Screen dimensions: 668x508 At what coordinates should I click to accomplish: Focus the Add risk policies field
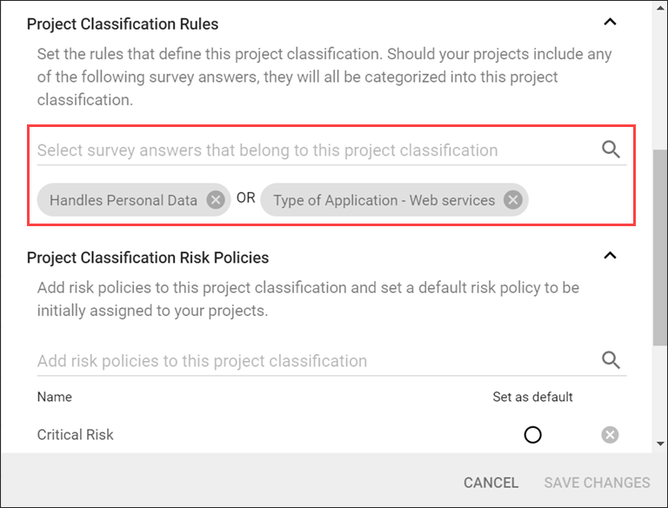[313, 360]
